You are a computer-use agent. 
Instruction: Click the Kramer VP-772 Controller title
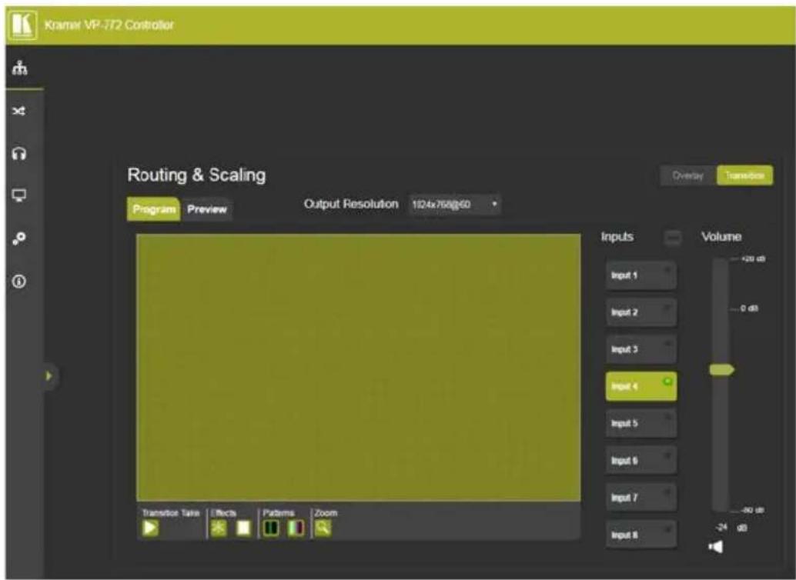(x=109, y=25)
